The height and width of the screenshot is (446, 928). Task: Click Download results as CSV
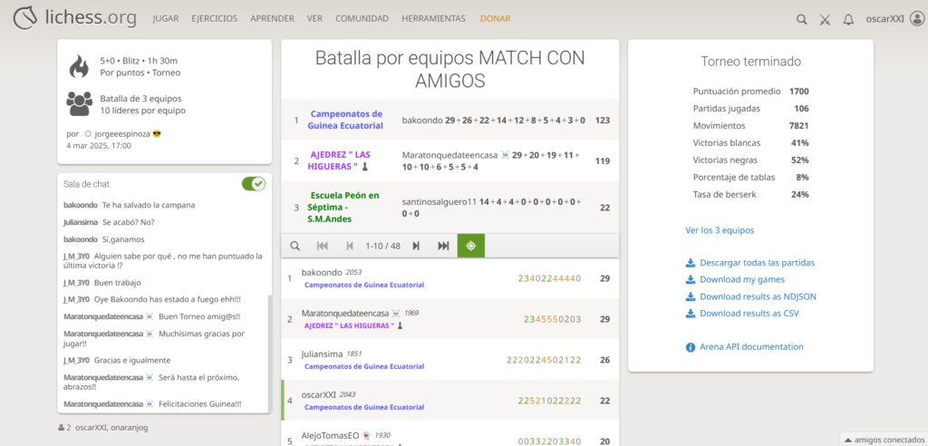click(749, 314)
